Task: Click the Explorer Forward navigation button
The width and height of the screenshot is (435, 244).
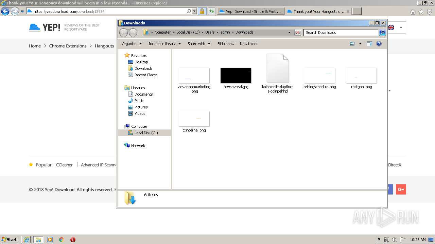Action: pos(133,33)
